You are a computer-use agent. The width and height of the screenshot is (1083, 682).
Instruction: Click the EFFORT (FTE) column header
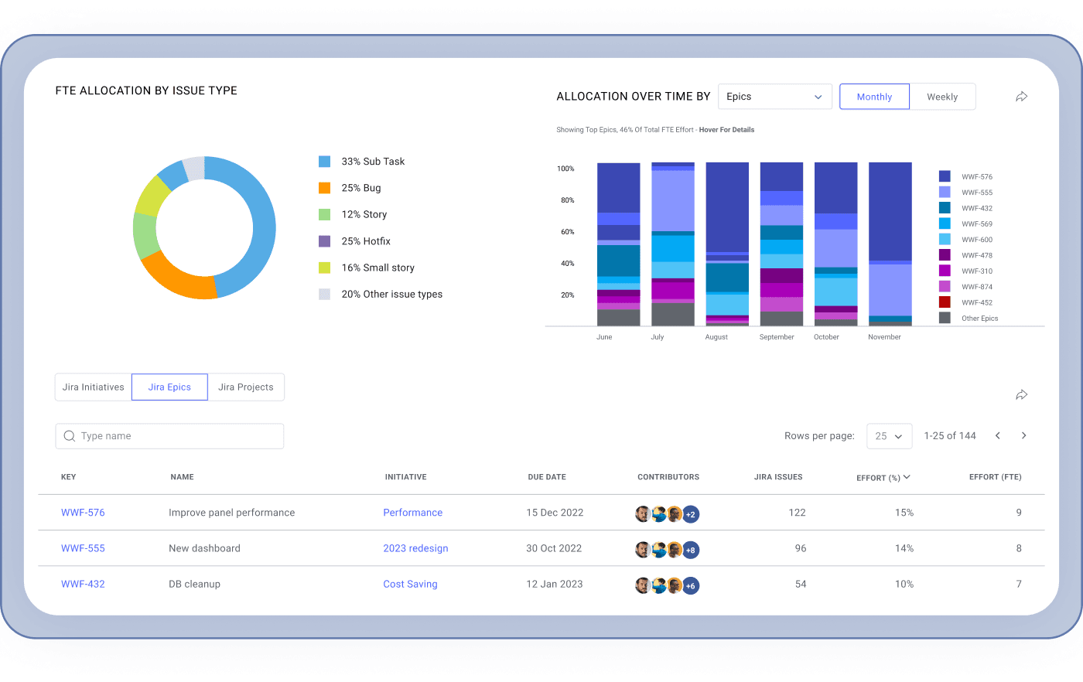tap(996, 477)
